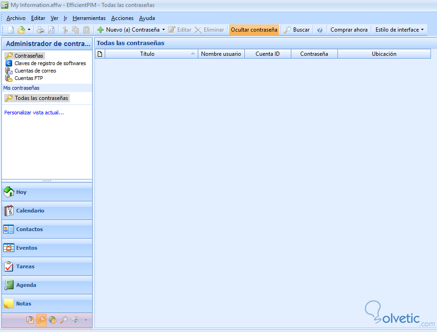Screen dimensions: 437x332
Task: Click the Agenda green book icon
Action: [9, 285]
